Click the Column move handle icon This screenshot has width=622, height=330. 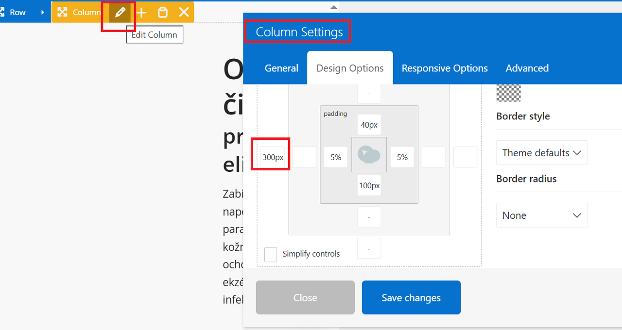tap(62, 13)
